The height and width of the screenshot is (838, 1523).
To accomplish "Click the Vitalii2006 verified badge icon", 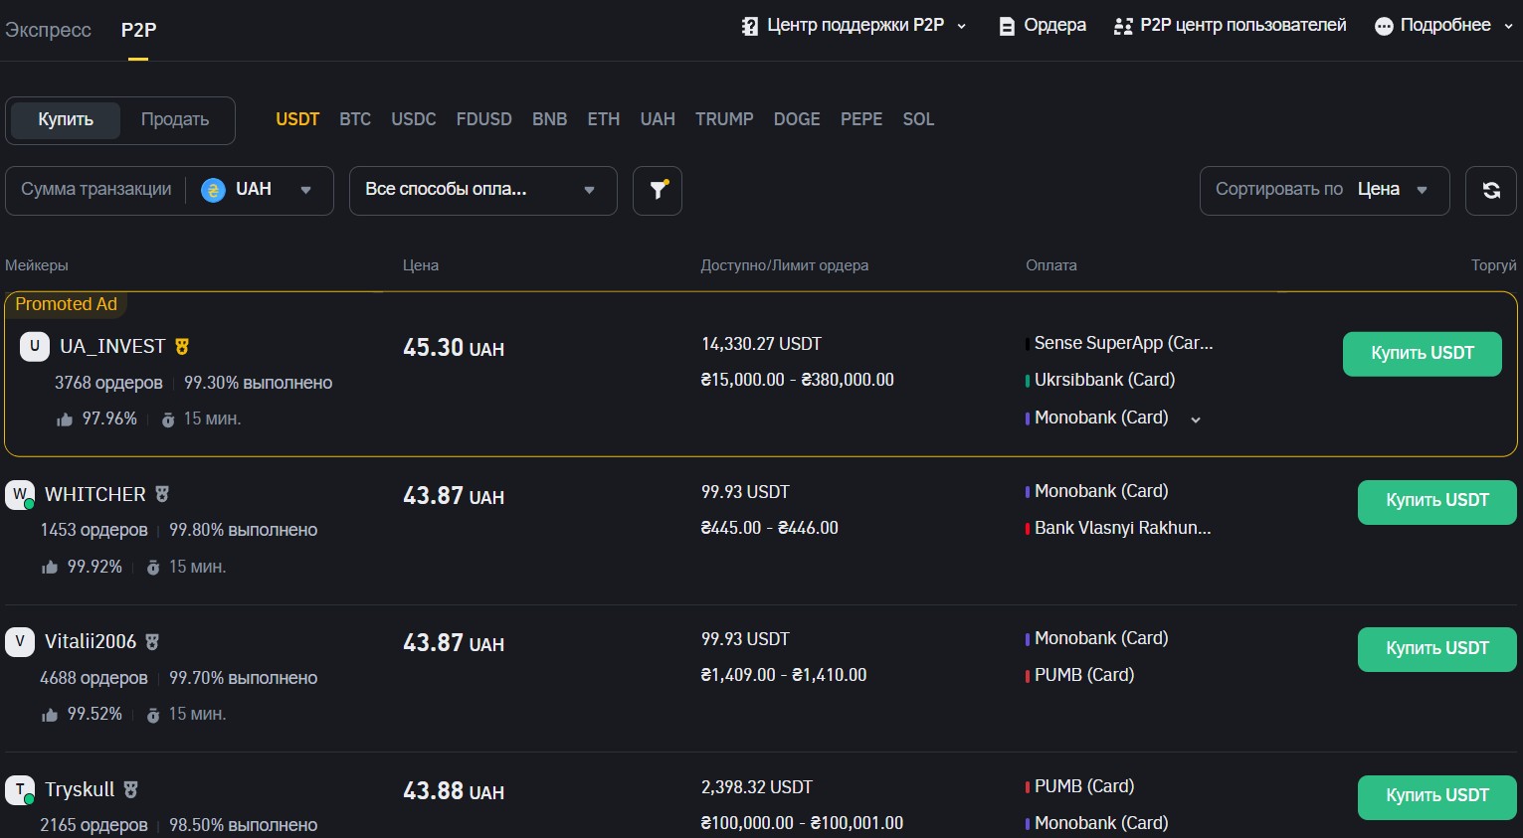I will (152, 642).
